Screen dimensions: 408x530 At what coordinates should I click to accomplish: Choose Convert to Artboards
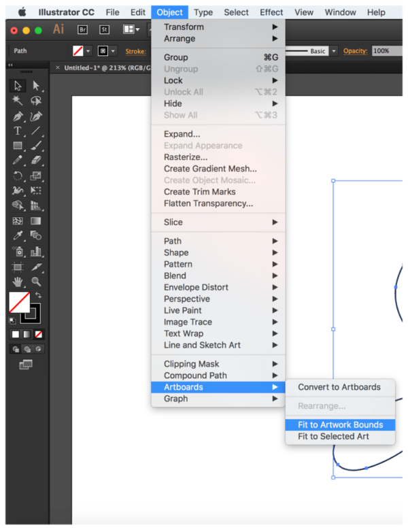[x=340, y=387]
